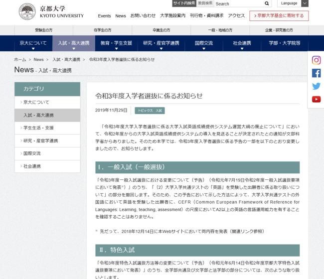Screen dimensions: 324x279
Task: Select 京大について in the category sidebar
Action: tap(47, 103)
